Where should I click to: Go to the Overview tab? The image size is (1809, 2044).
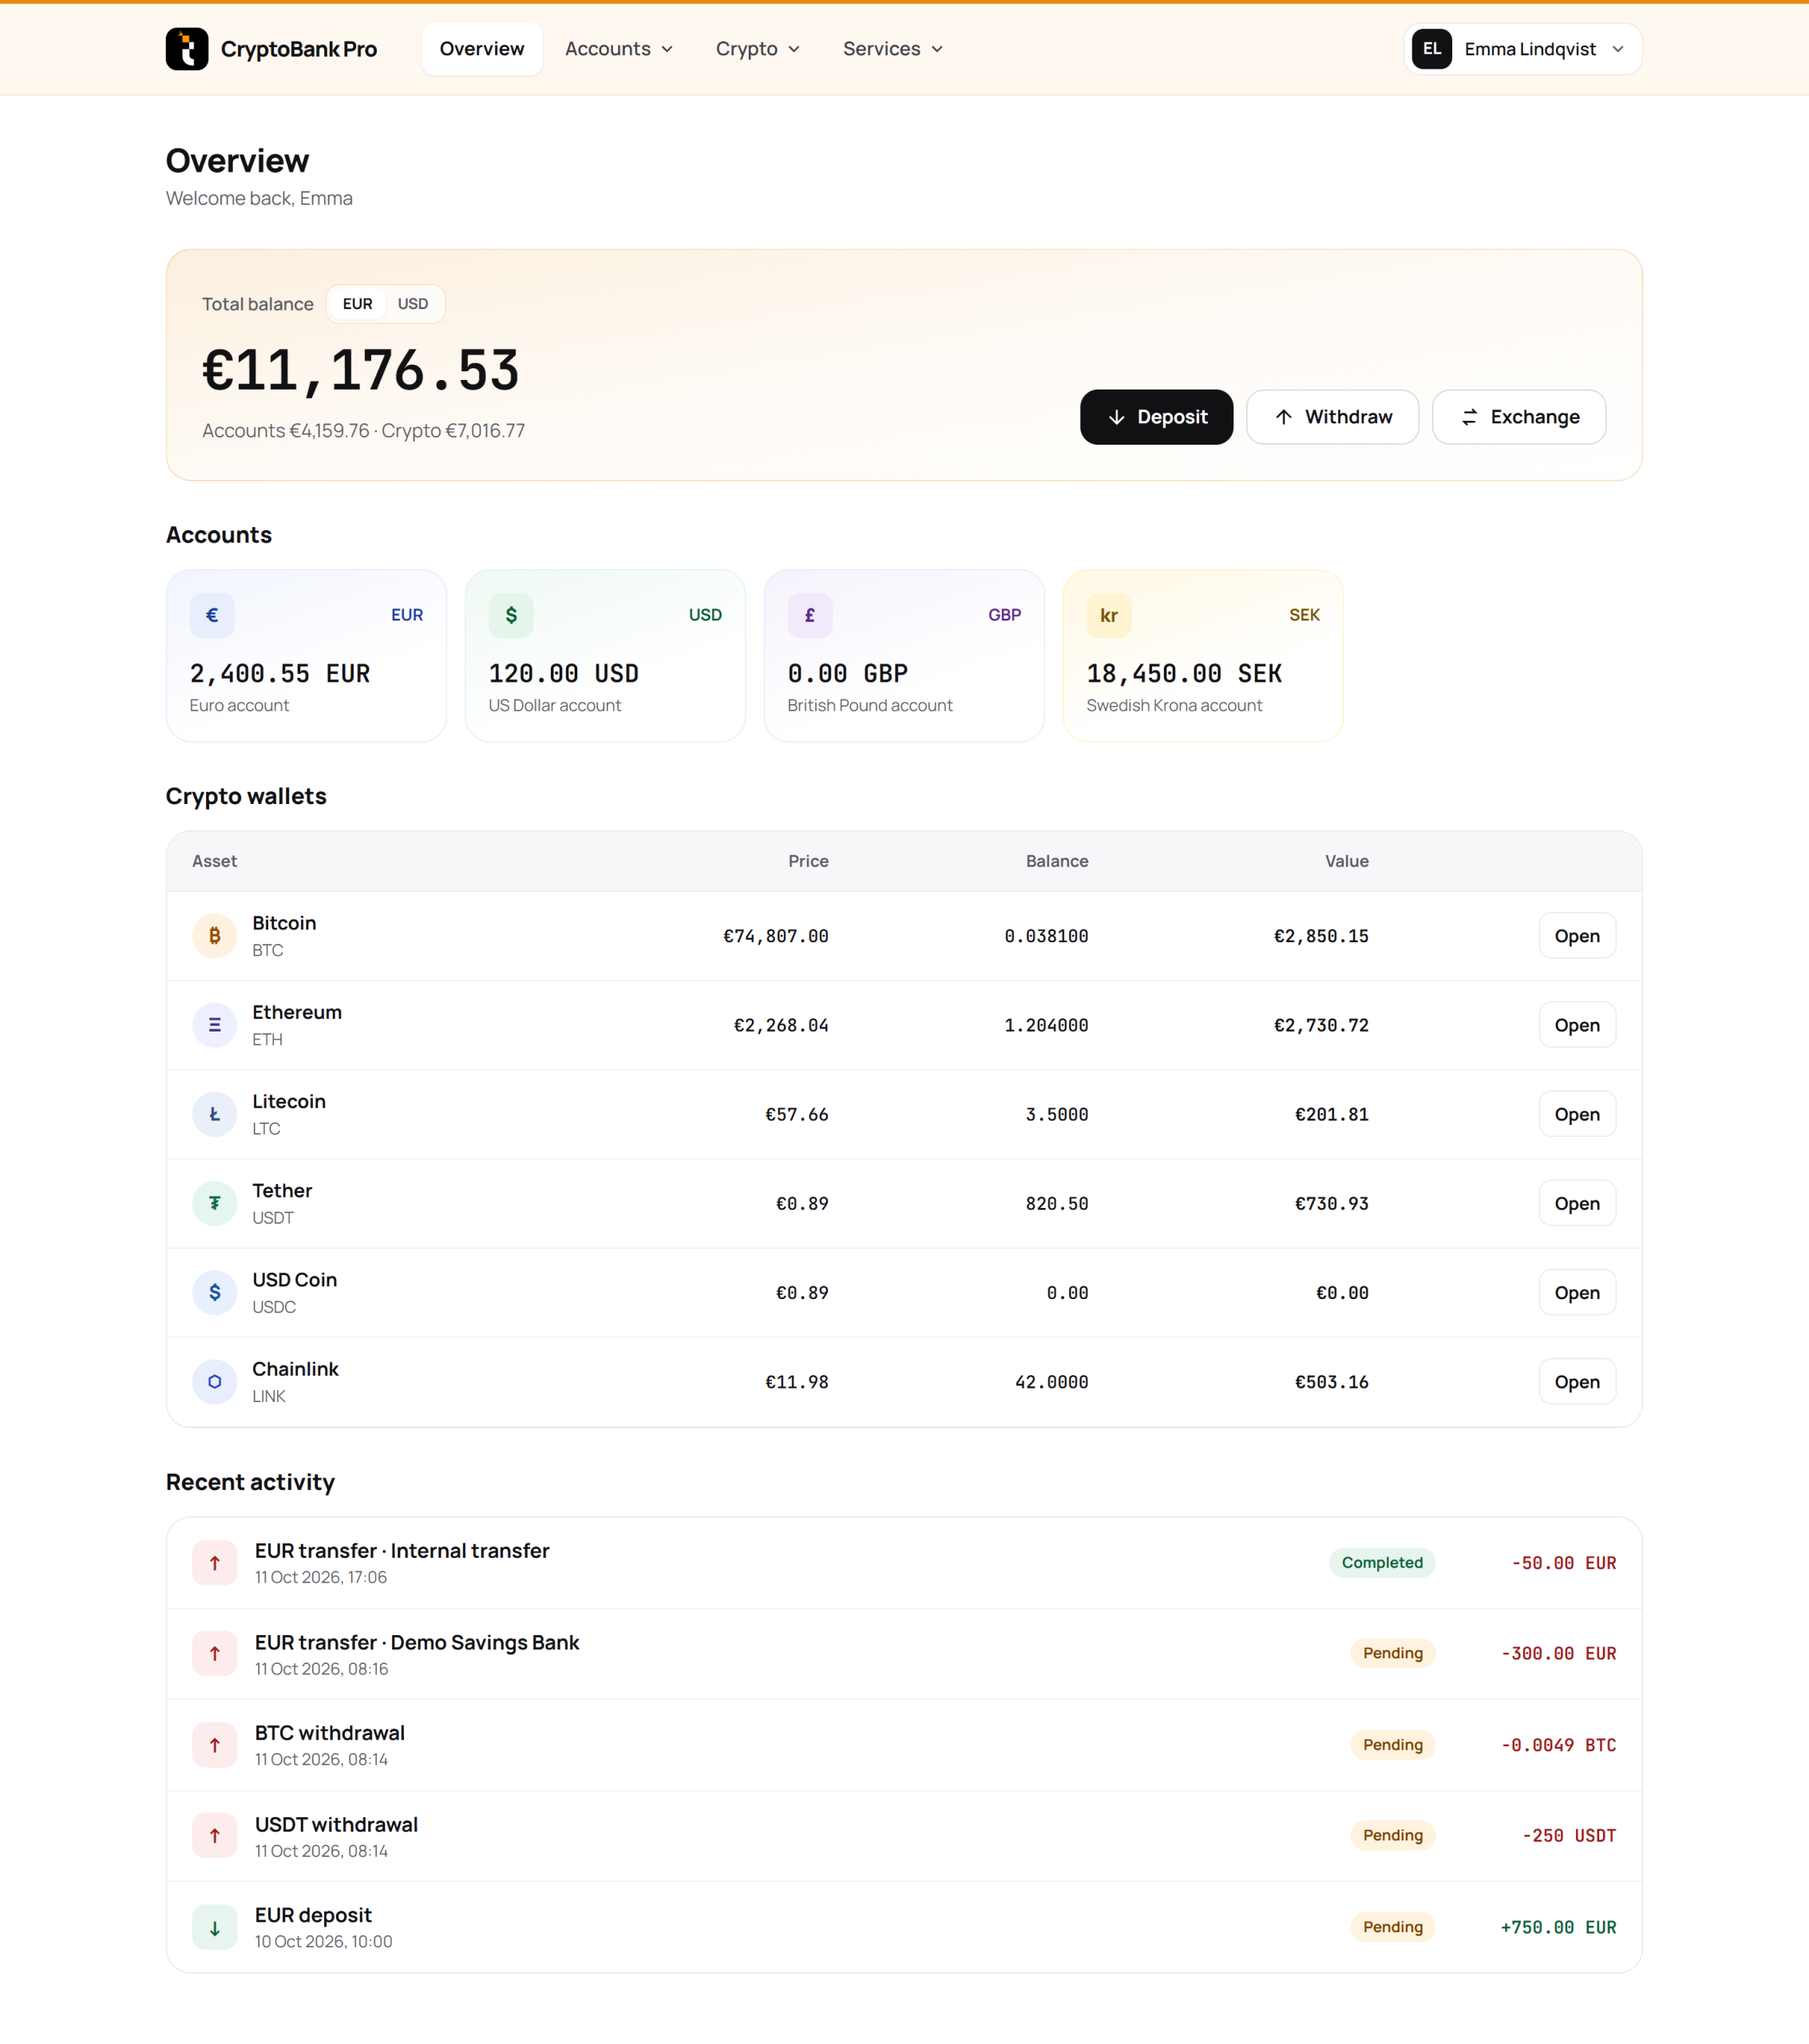tap(482, 49)
